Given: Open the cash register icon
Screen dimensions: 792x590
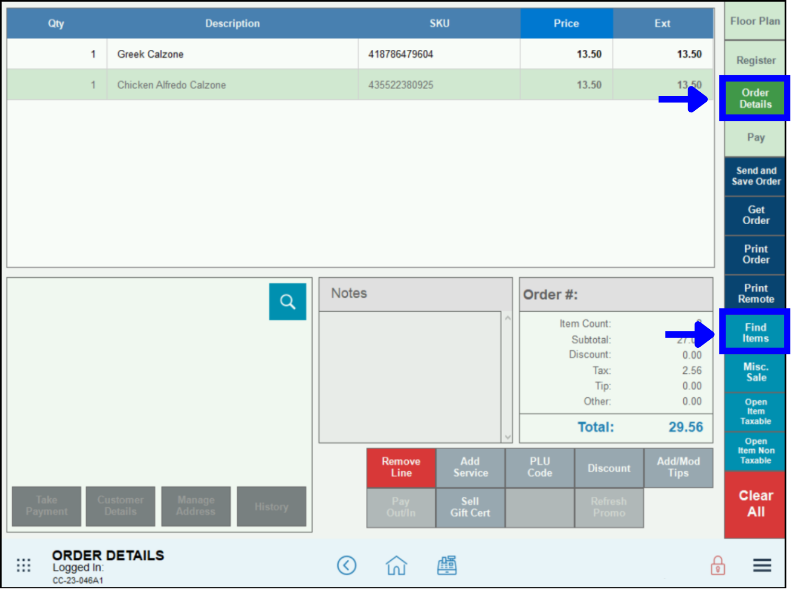Looking at the screenshot, I should pos(447,565).
